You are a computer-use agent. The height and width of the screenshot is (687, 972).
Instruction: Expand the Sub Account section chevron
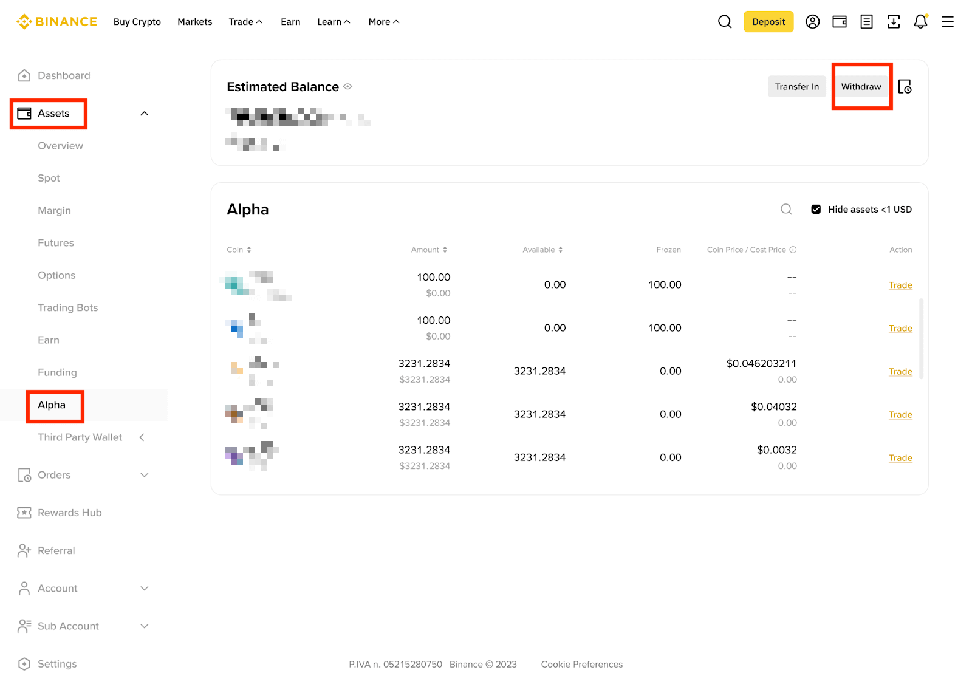pyautogui.click(x=145, y=626)
